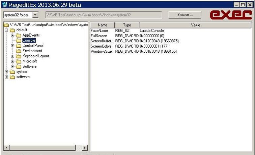This screenshot has height=155, width=255.
Task: Select the FaceName registry value
Action: [99, 31]
